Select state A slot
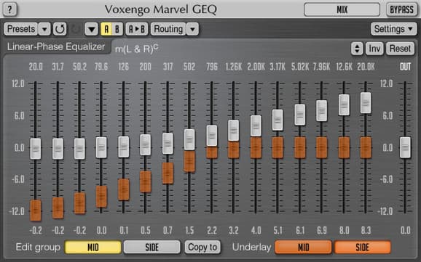Screen dimensions: 421x262 [x=106, y=29]
